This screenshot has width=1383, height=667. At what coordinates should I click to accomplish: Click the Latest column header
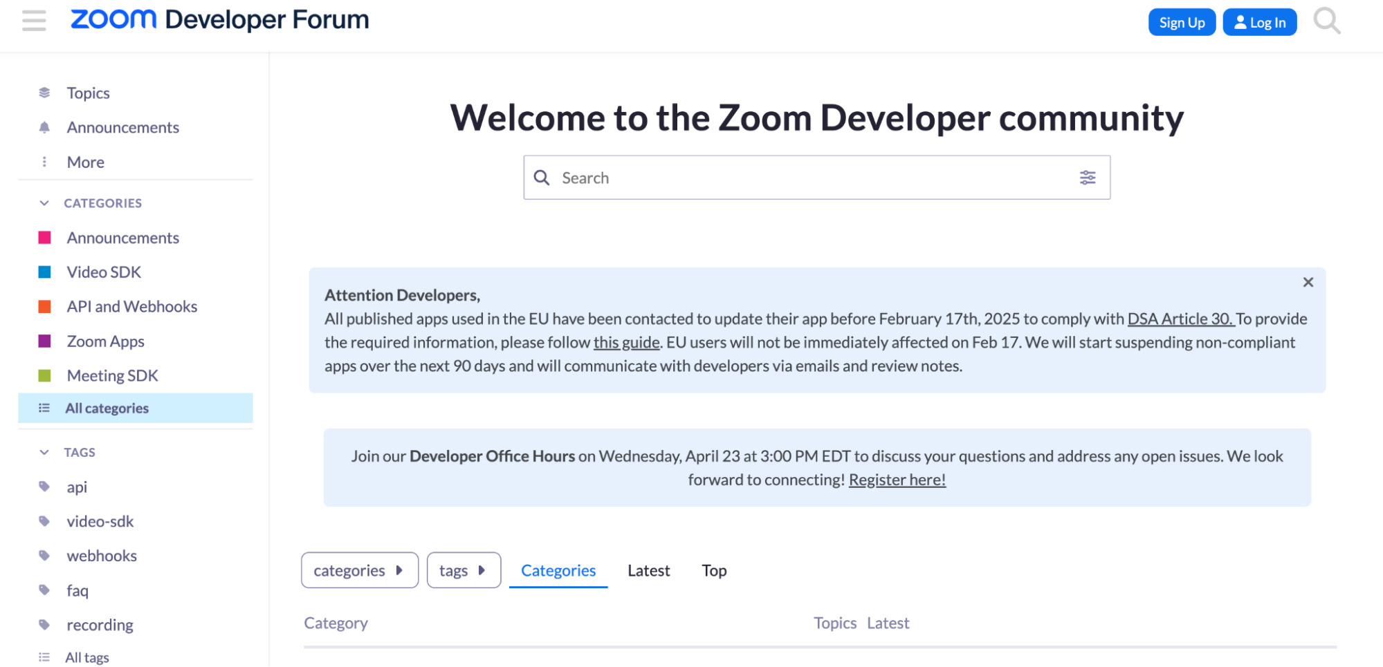tap(888, 623)
